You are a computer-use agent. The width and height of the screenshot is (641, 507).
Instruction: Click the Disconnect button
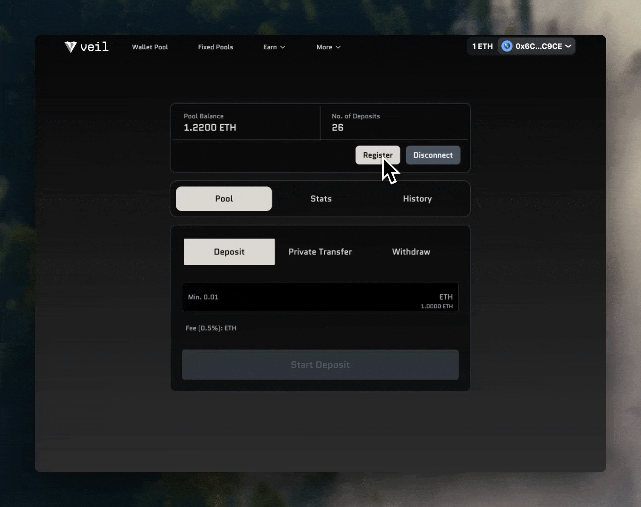(433, 155)
